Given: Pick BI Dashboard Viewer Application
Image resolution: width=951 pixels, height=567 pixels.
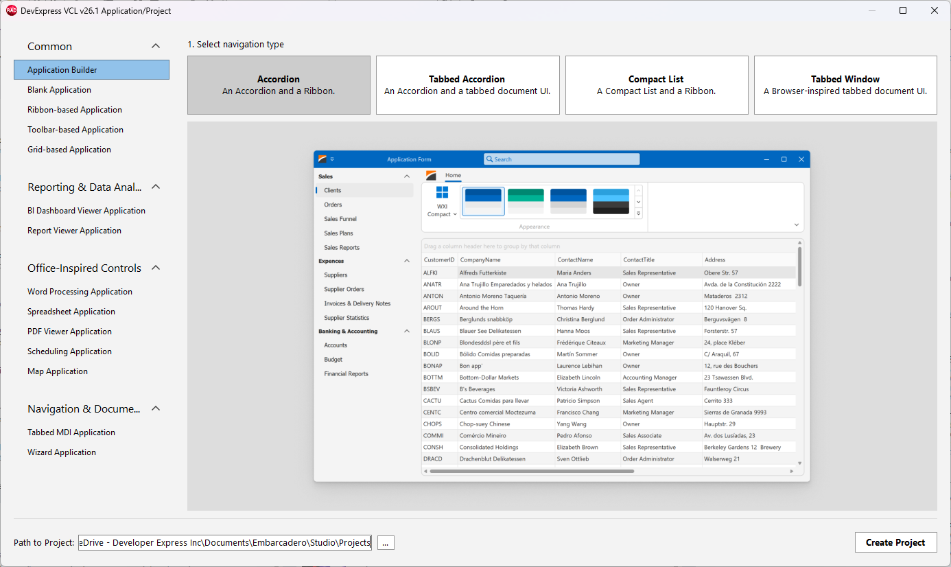Looking at the screenshot, I should (x=91, y=210).
